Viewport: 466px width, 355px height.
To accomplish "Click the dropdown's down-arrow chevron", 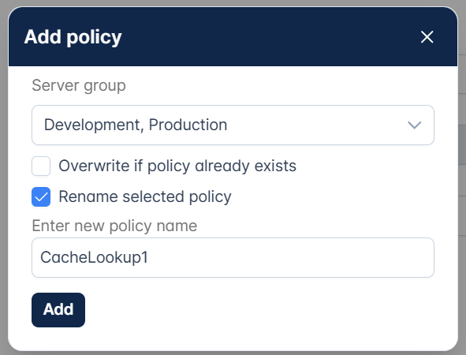I will pos(414,125).
